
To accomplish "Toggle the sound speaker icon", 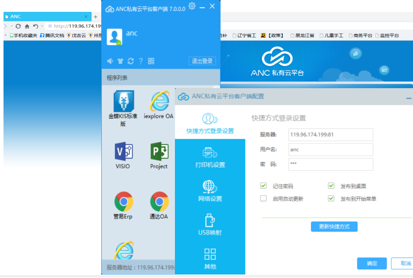I will 110,61.
